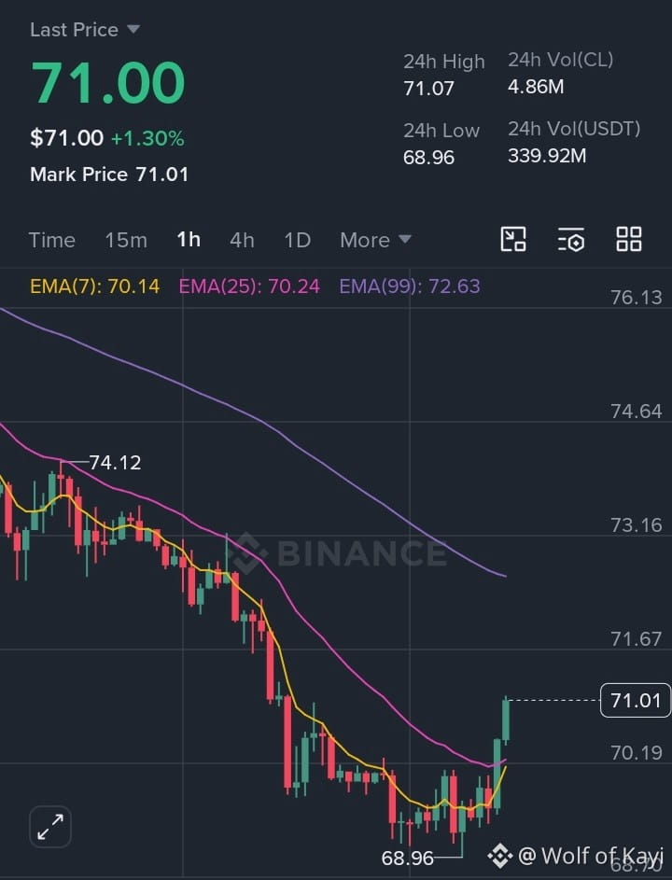
Task: Click the 74.64 price axis label
Action: pos(637,412)
